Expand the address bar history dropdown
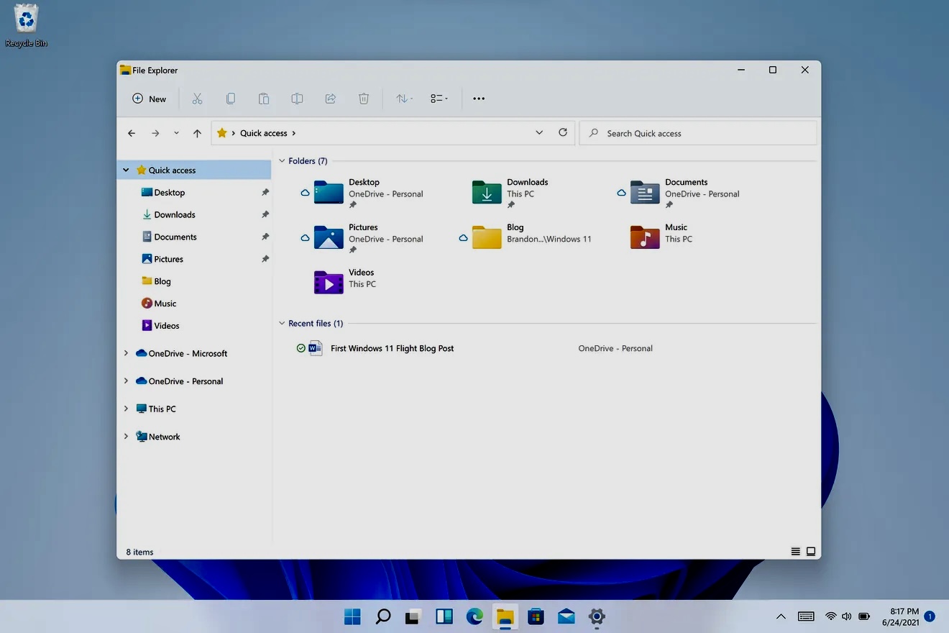 pos(539,133)
